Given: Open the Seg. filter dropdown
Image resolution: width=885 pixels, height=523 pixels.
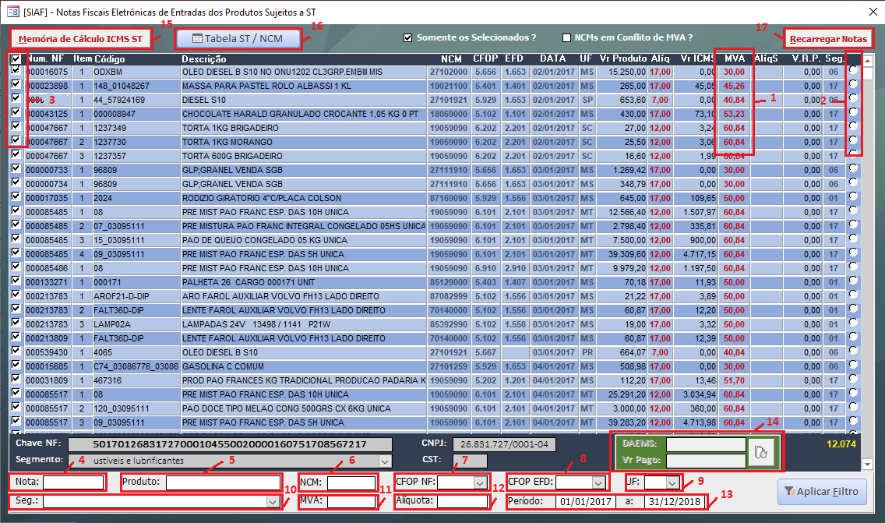Looking at the screenshot, I should point(273,503).
